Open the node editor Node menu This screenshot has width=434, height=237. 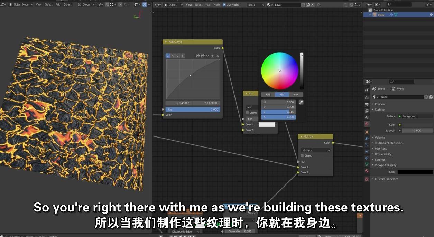(x=216, y=4)
